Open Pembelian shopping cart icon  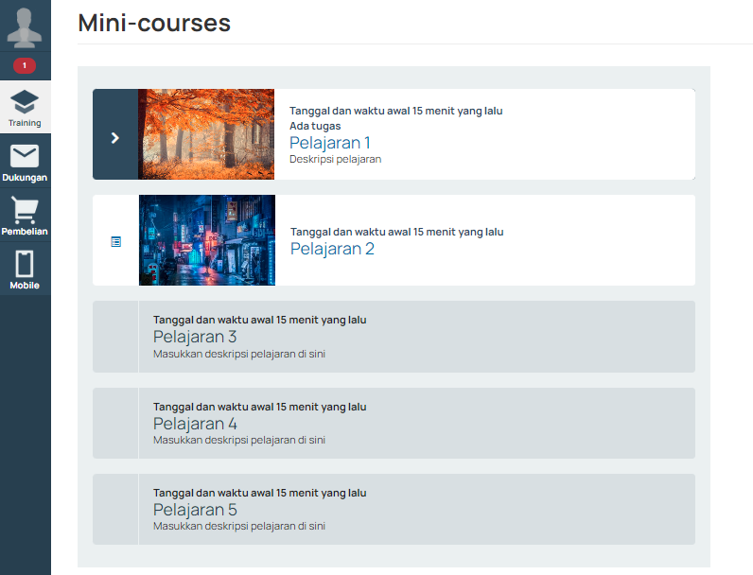pyautogui.click(x=25, y=210)
